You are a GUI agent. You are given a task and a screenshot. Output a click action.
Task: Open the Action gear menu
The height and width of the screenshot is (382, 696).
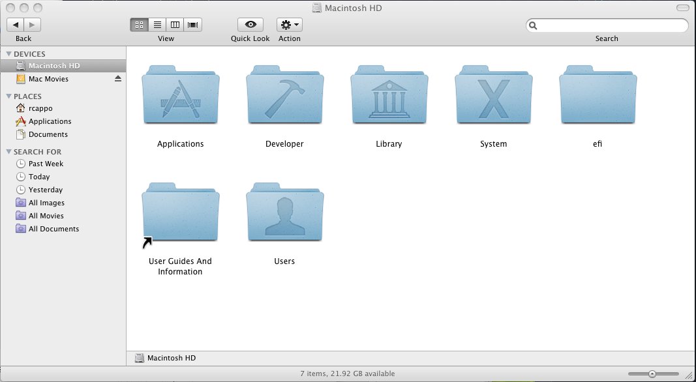coord(290,25)
